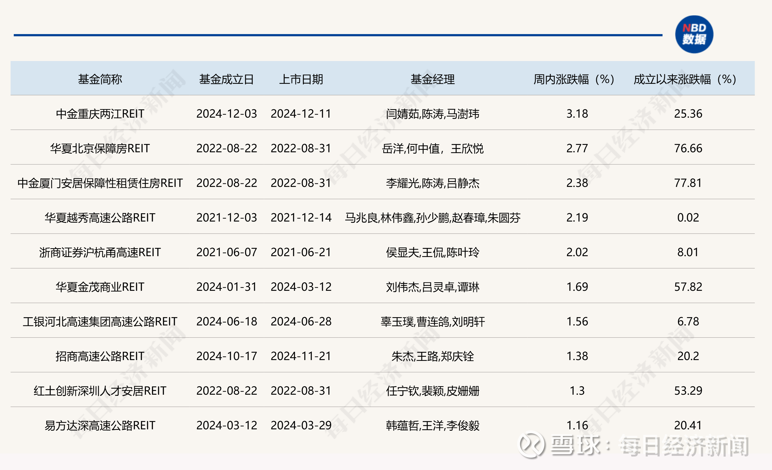Click the 工银河北高速集团高速公路REIT fund name

(x=100, y=321)
